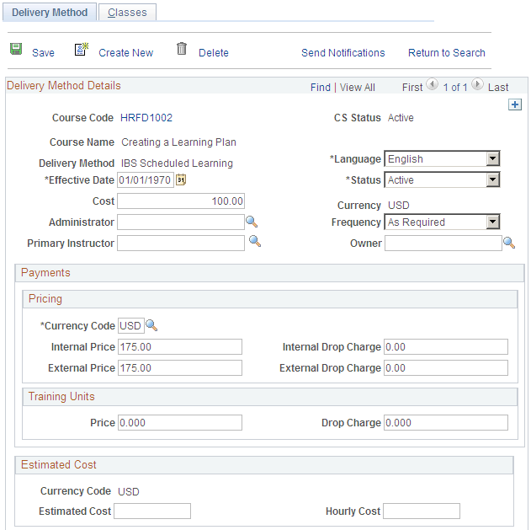Click the 'Delivery Method Details' heading
531x530 pixels.
coord(64,85)
